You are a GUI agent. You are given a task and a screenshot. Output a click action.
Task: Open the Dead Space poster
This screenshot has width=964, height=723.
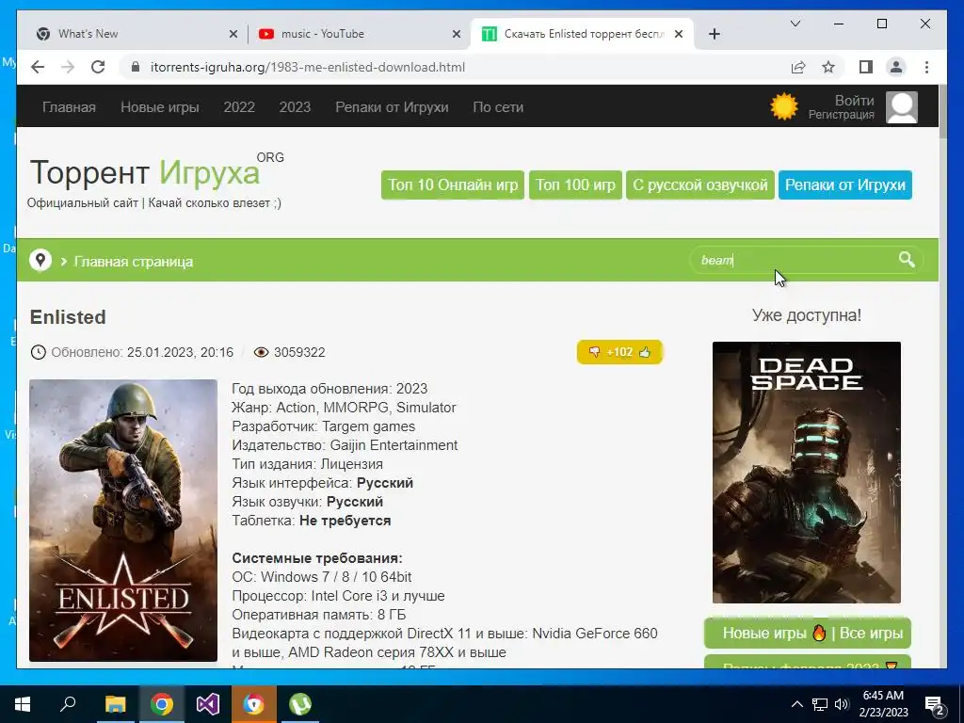807,473
